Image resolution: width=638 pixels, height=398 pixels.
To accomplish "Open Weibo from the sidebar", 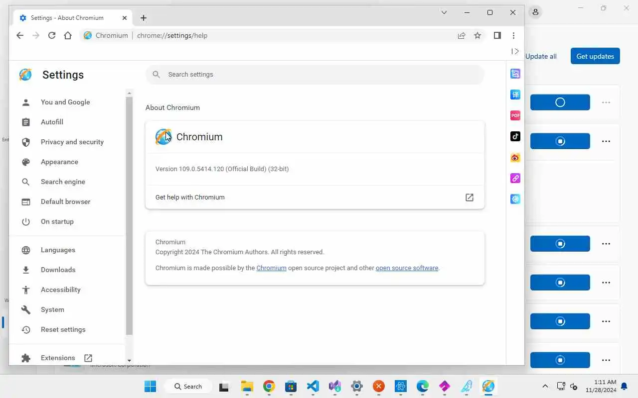I will point(515,157).
